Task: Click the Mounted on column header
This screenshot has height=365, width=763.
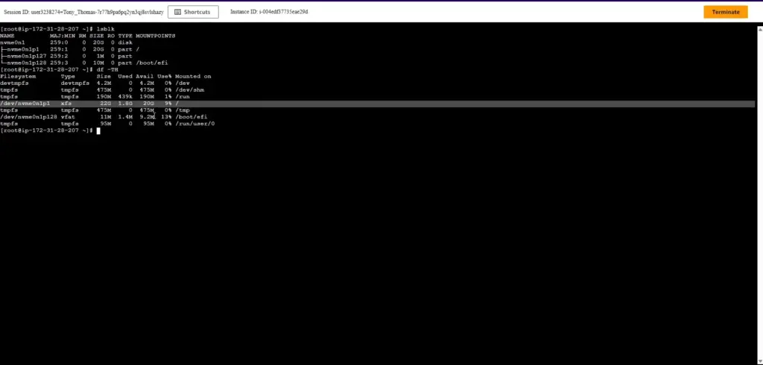Action: (x=194, y=76)
